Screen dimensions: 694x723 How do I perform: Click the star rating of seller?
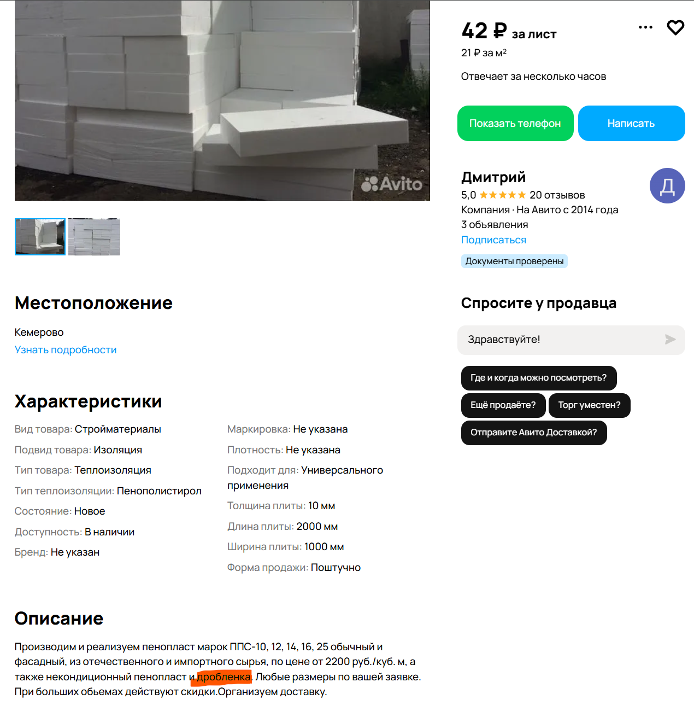[x=502, y=195]
